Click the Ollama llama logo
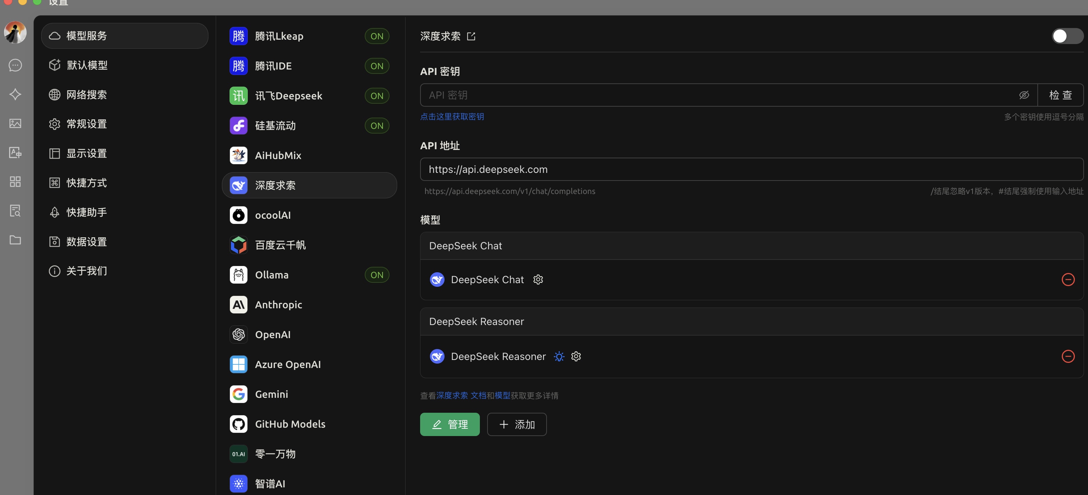The width and height of the screenshot is (1088, 495). 239,275
